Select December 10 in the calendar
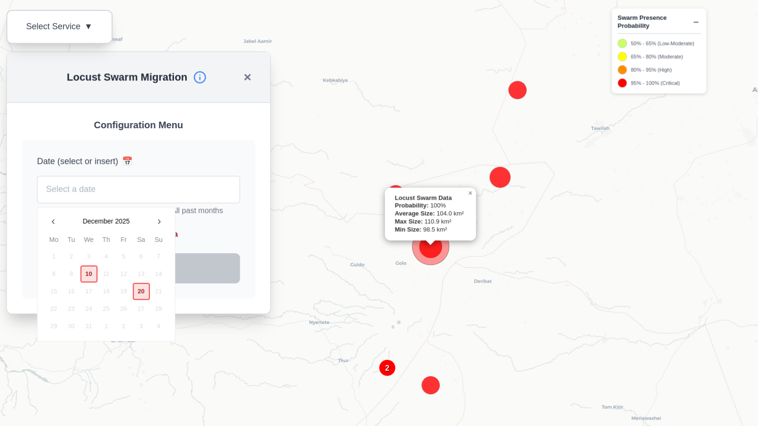758x426 pixels. coord(89,274)
